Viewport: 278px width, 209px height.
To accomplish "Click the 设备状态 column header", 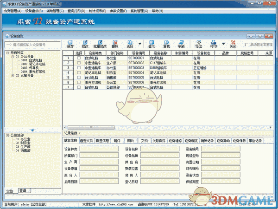I will click(204, 53).
